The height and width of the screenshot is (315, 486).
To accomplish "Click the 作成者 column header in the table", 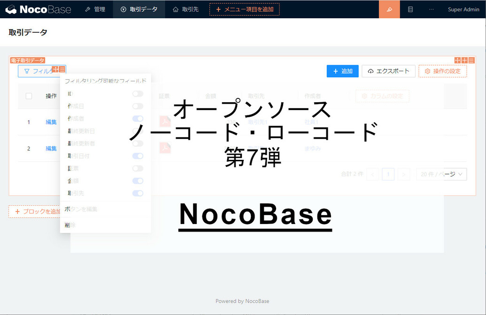I will click(x=312, y=96).
